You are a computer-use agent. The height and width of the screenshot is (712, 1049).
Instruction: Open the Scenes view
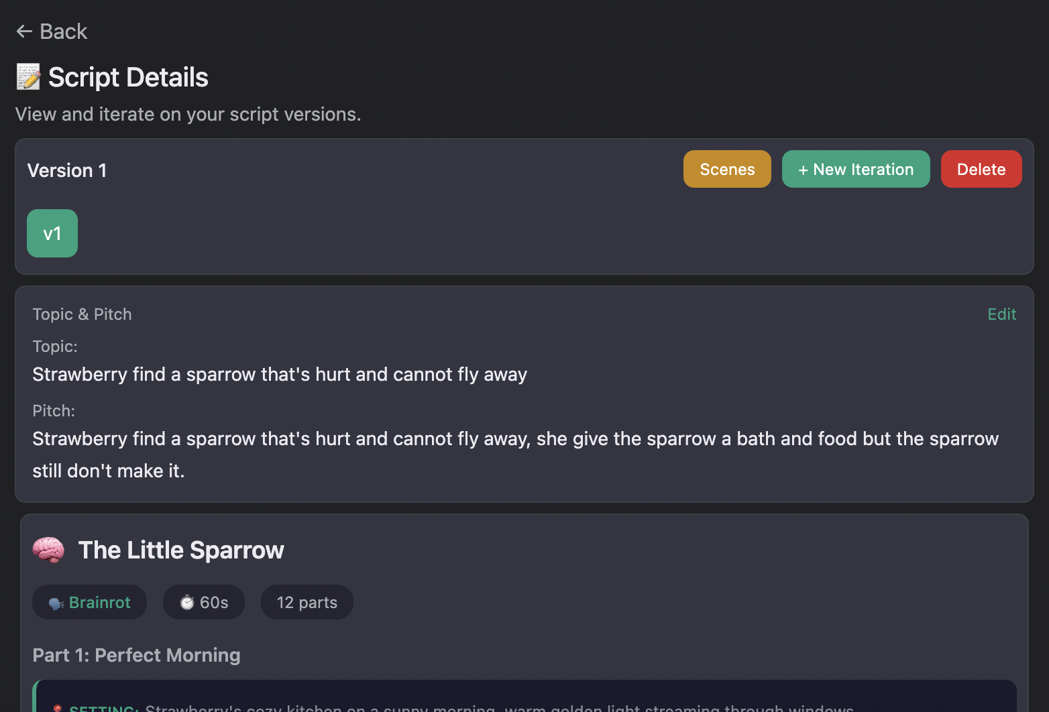pos(727,170)
